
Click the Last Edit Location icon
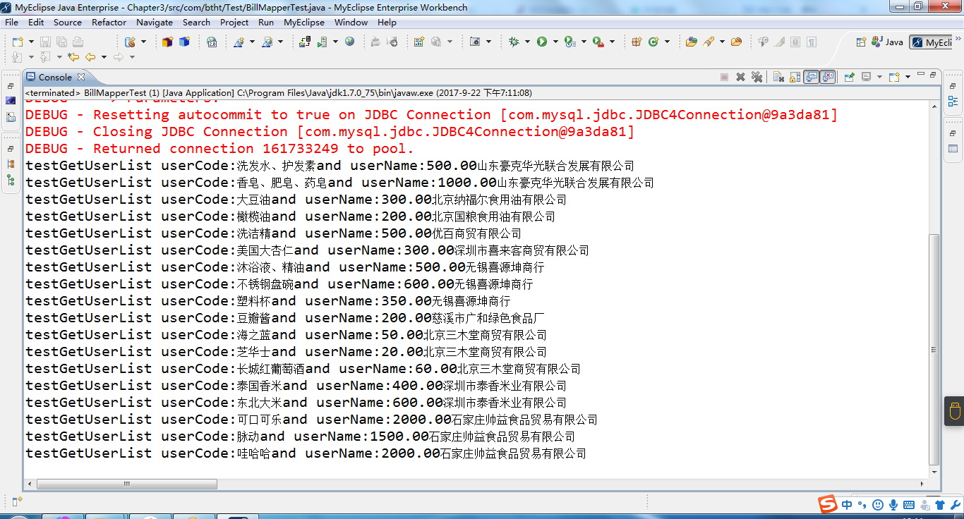(x=73, y=57)
